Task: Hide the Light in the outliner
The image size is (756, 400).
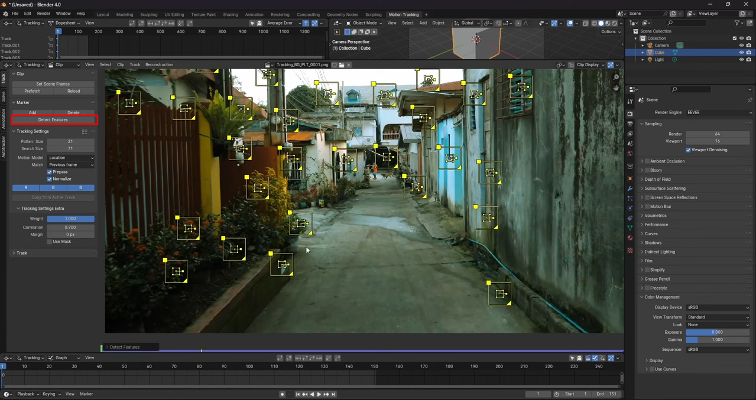Action: point(741,60)
